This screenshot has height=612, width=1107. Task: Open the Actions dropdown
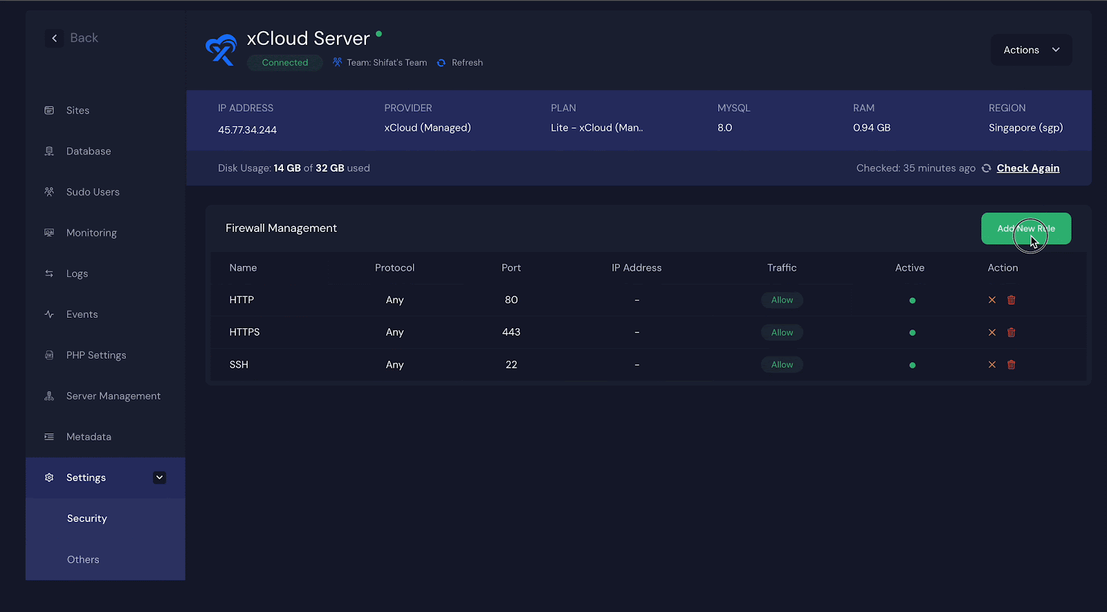[1032, 50]
